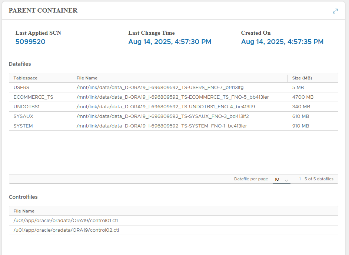The width and height of the screenshot is (349, 255).
Task: Expand the Parent Container panel
Action: [x=335, y=11]
